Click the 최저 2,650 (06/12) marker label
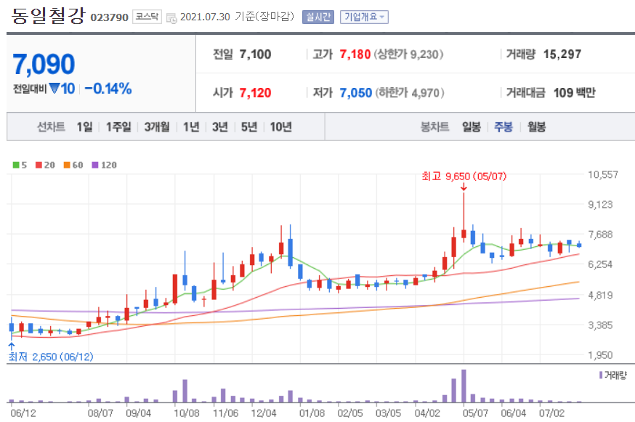 51,357
